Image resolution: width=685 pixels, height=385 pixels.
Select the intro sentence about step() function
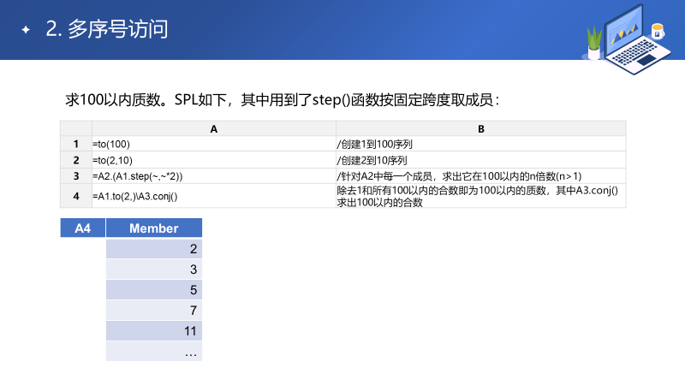click(283, 100)
